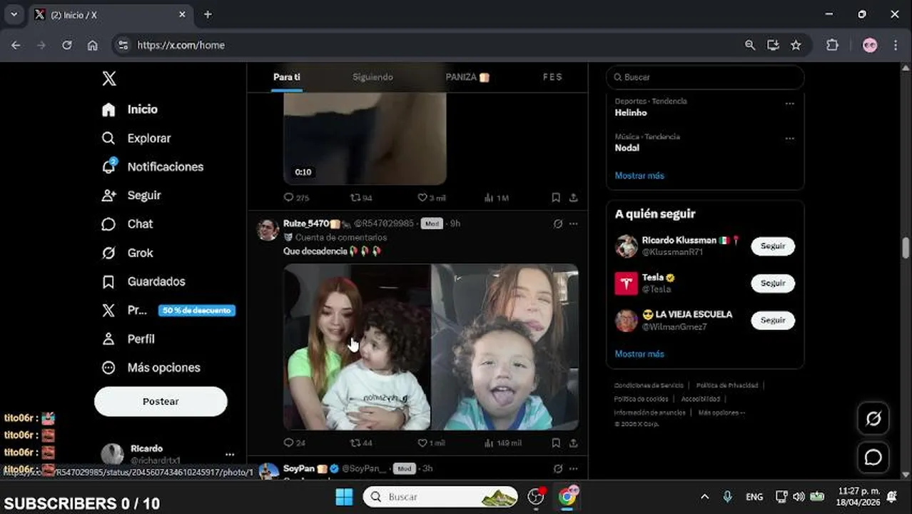Switch to the Para ti tab

coord(287,77)
